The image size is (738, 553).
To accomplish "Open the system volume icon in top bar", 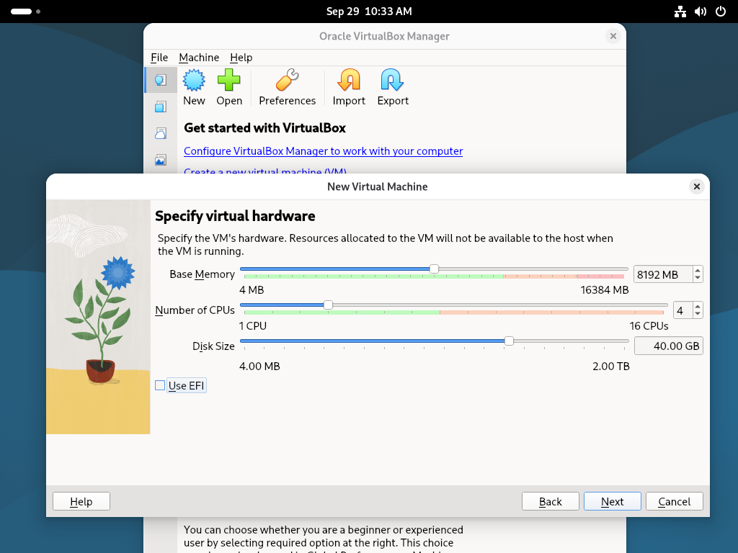I will click(x=700, y=12).
